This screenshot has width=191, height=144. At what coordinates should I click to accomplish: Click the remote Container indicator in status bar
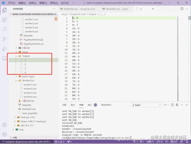pyautogui.click(x=27, y=142)
